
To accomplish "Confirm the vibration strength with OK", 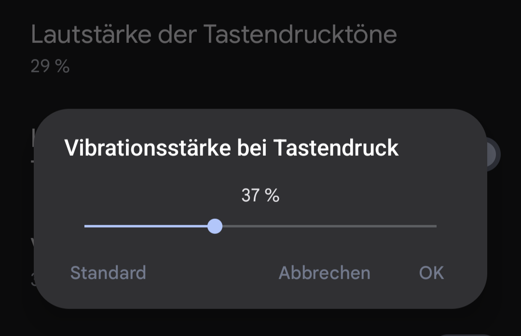I will pyautogui.click(x=431, y=273).
